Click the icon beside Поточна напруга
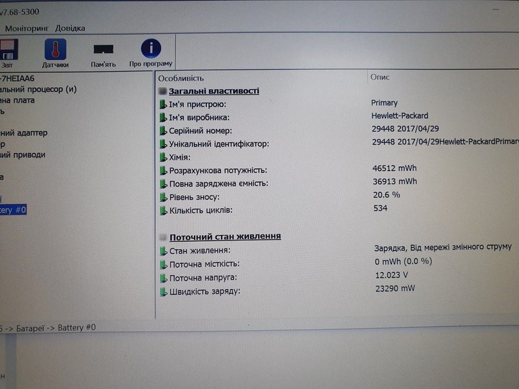Viewport: 519px width, 389px height. tap(163, 278)
